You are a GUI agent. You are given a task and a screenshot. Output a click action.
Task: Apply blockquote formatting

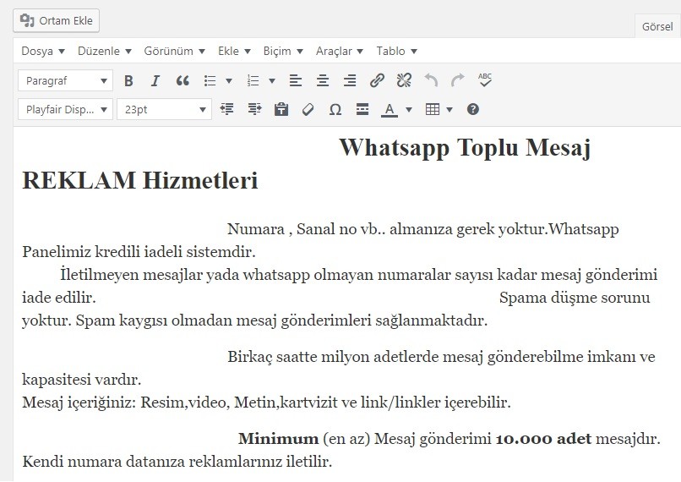click(183, 80)
